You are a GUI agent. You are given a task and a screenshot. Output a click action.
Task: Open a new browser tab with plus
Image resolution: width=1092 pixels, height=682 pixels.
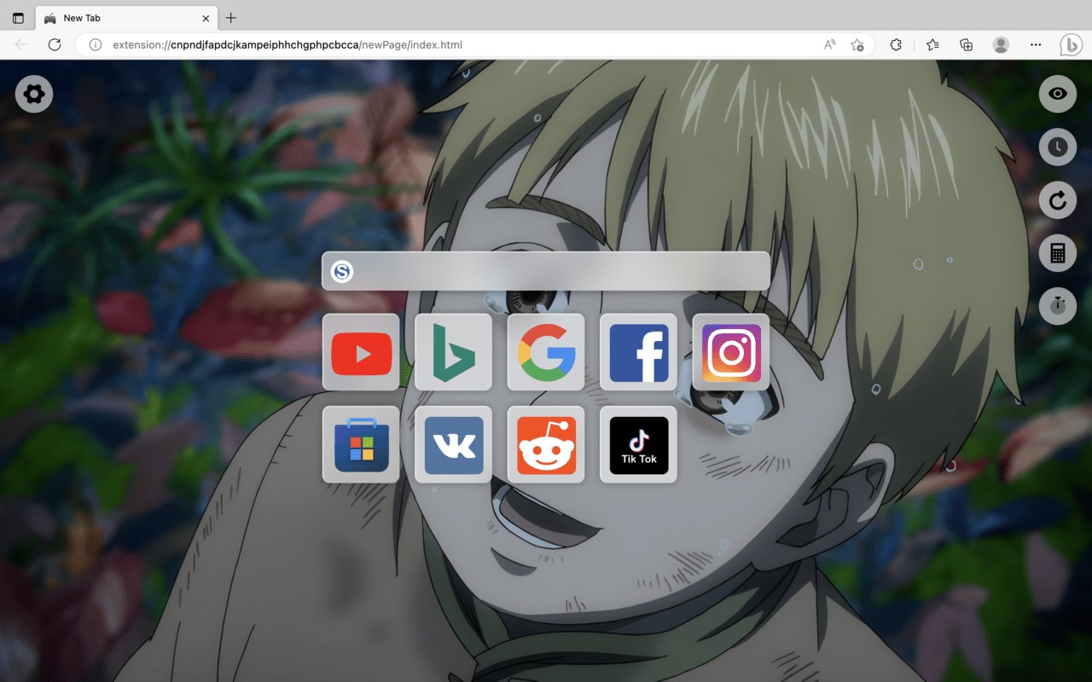(231, 18)
